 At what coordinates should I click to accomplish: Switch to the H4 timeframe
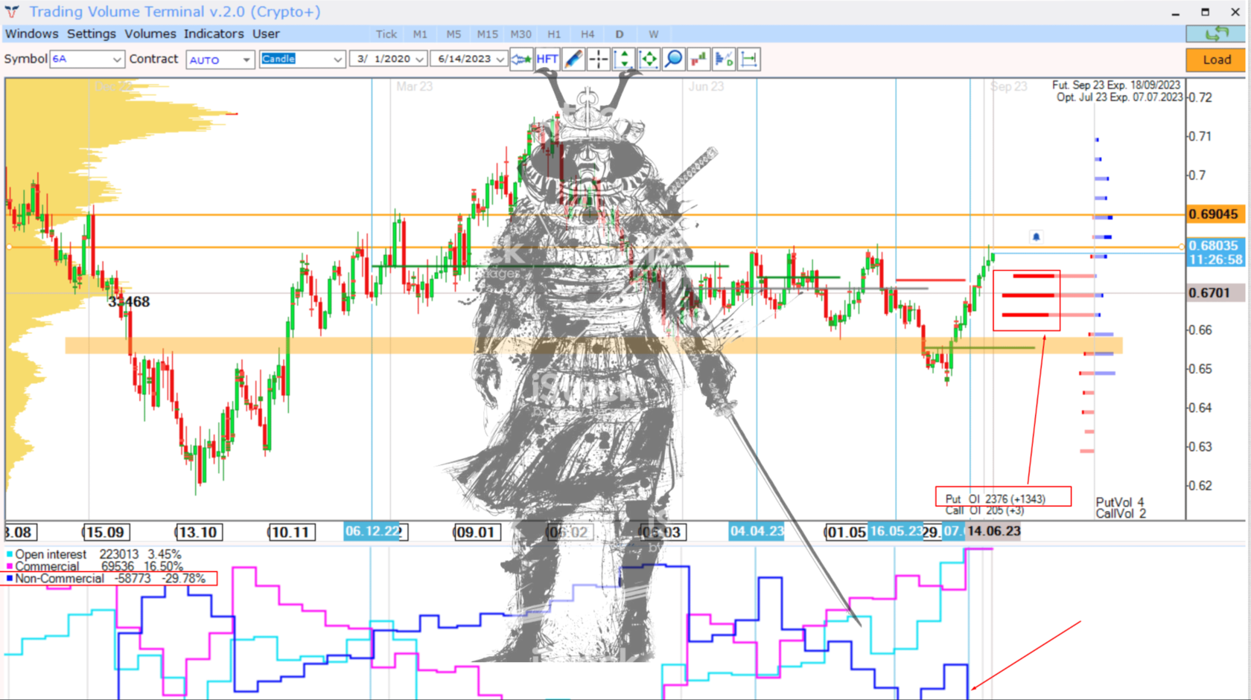pos(588,34)
